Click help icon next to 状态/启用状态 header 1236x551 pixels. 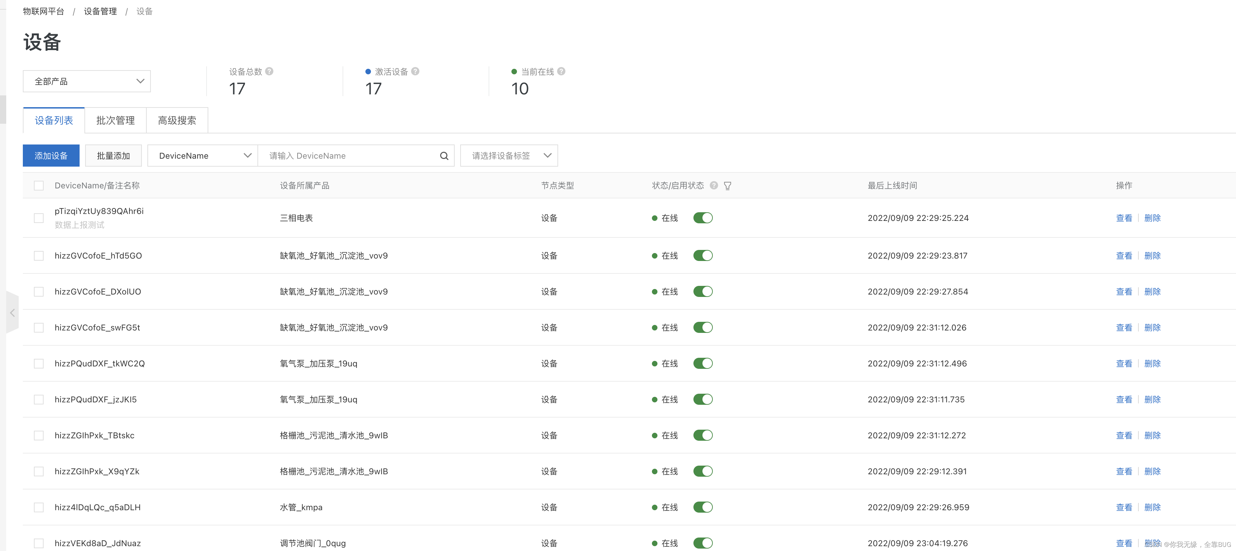click(x=714, y=185)
